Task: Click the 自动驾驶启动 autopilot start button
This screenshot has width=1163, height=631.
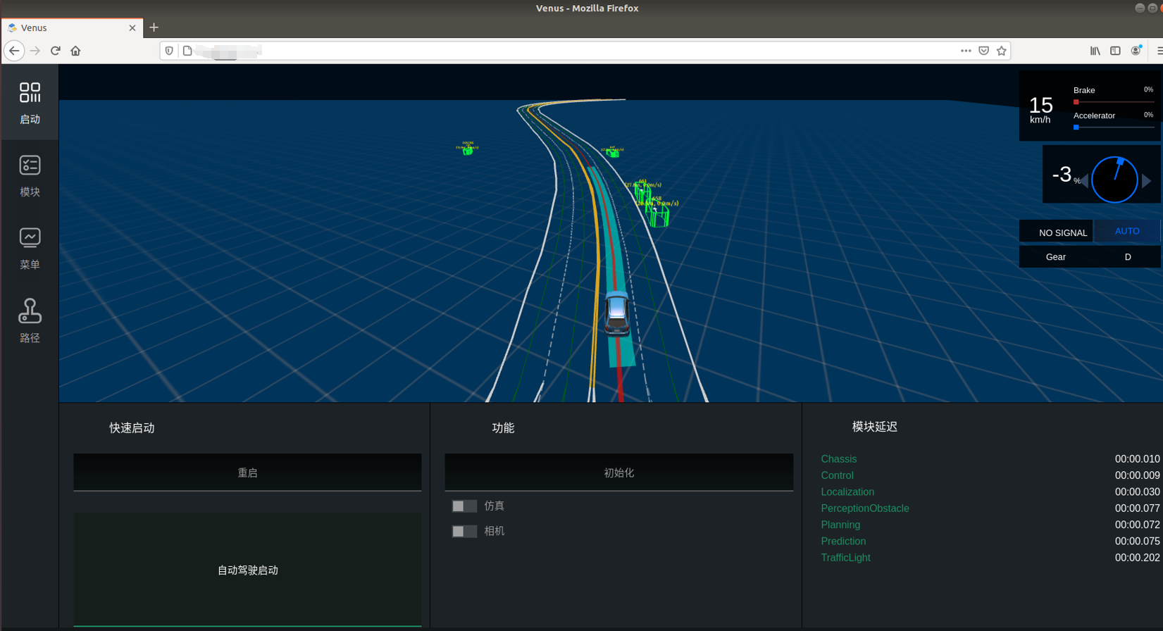Action: click(247, 570)
